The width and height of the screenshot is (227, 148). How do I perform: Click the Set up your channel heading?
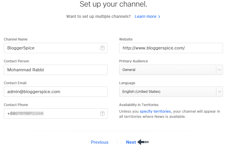(113, 4)
